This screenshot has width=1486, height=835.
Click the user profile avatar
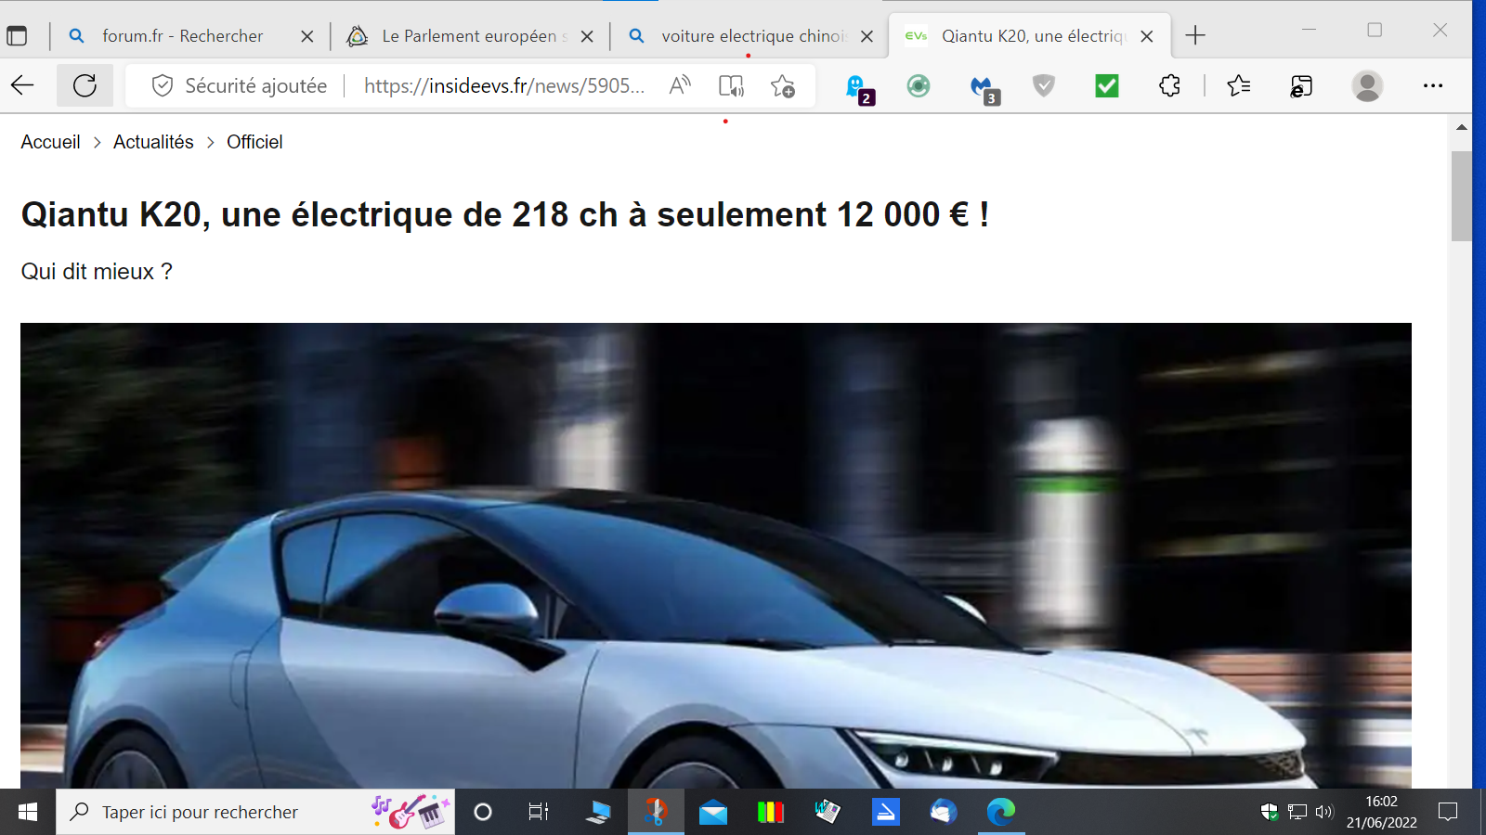coord(1367,85)
